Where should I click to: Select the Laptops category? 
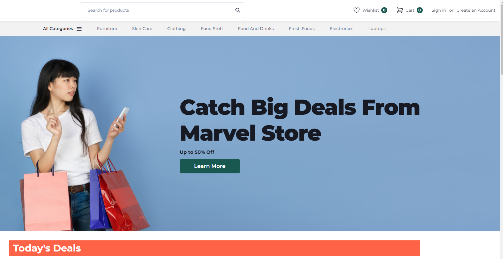(377, 29)
